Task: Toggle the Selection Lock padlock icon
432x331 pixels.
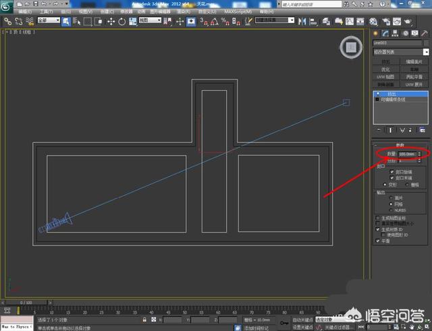Action: click(x=144, y=320)
